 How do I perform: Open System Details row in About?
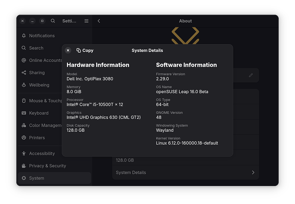click(x=186, y=173)
